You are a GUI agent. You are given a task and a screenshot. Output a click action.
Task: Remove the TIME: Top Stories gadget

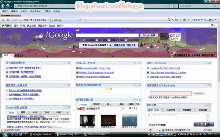pyautogui.click(x=210, y=63)
